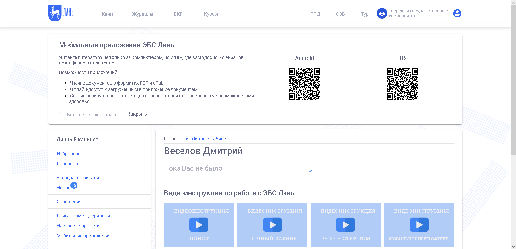Toggle the accessibility eye icon

click(382, 13)
